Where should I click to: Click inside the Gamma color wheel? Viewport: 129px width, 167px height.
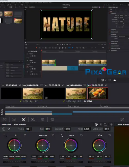pos(43,145)
